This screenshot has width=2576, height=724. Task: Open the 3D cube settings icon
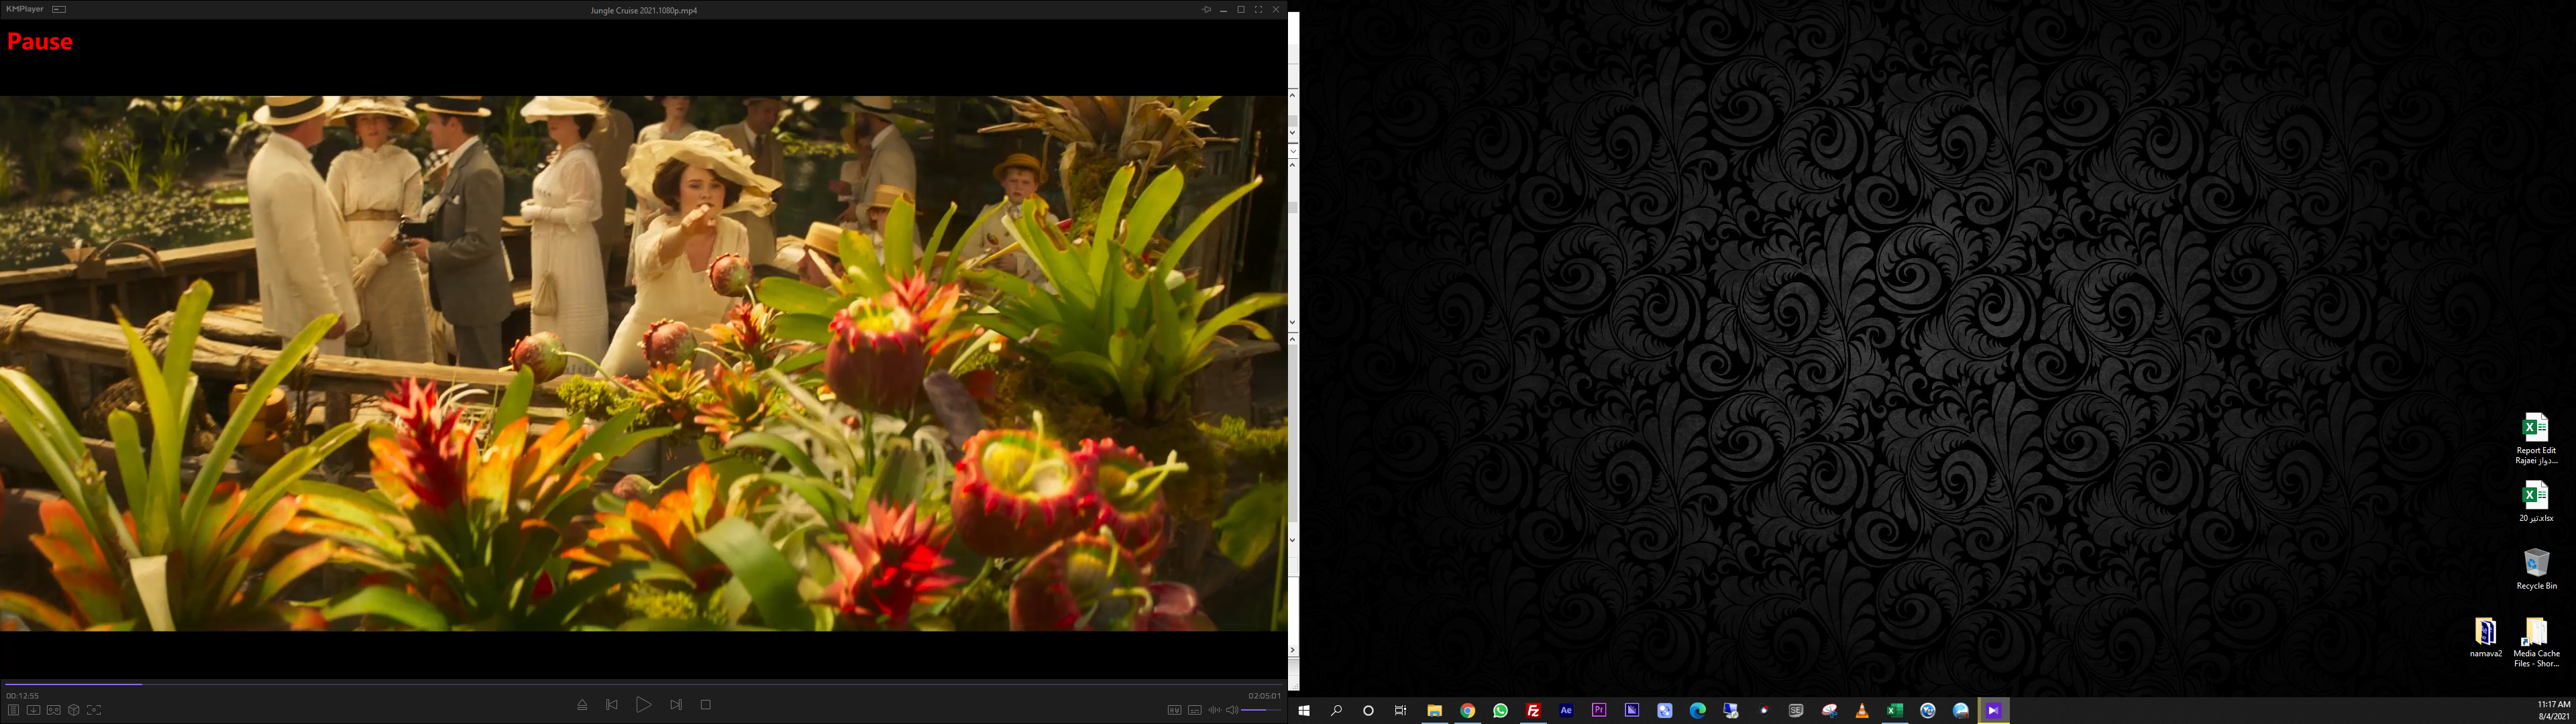click(x=73, y=710)
